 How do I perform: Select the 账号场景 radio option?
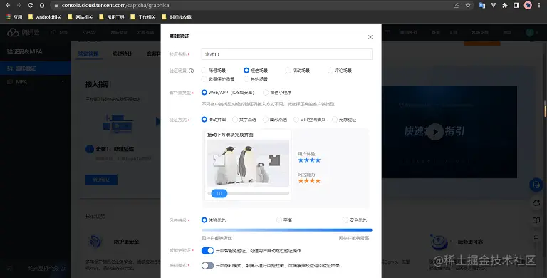click(x=204, y=71)
